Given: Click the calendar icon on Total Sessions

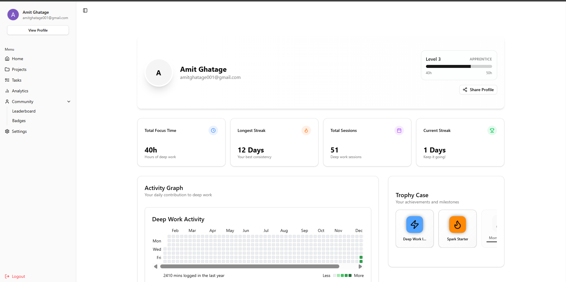Looking at the screenshot, I should 399,130.
